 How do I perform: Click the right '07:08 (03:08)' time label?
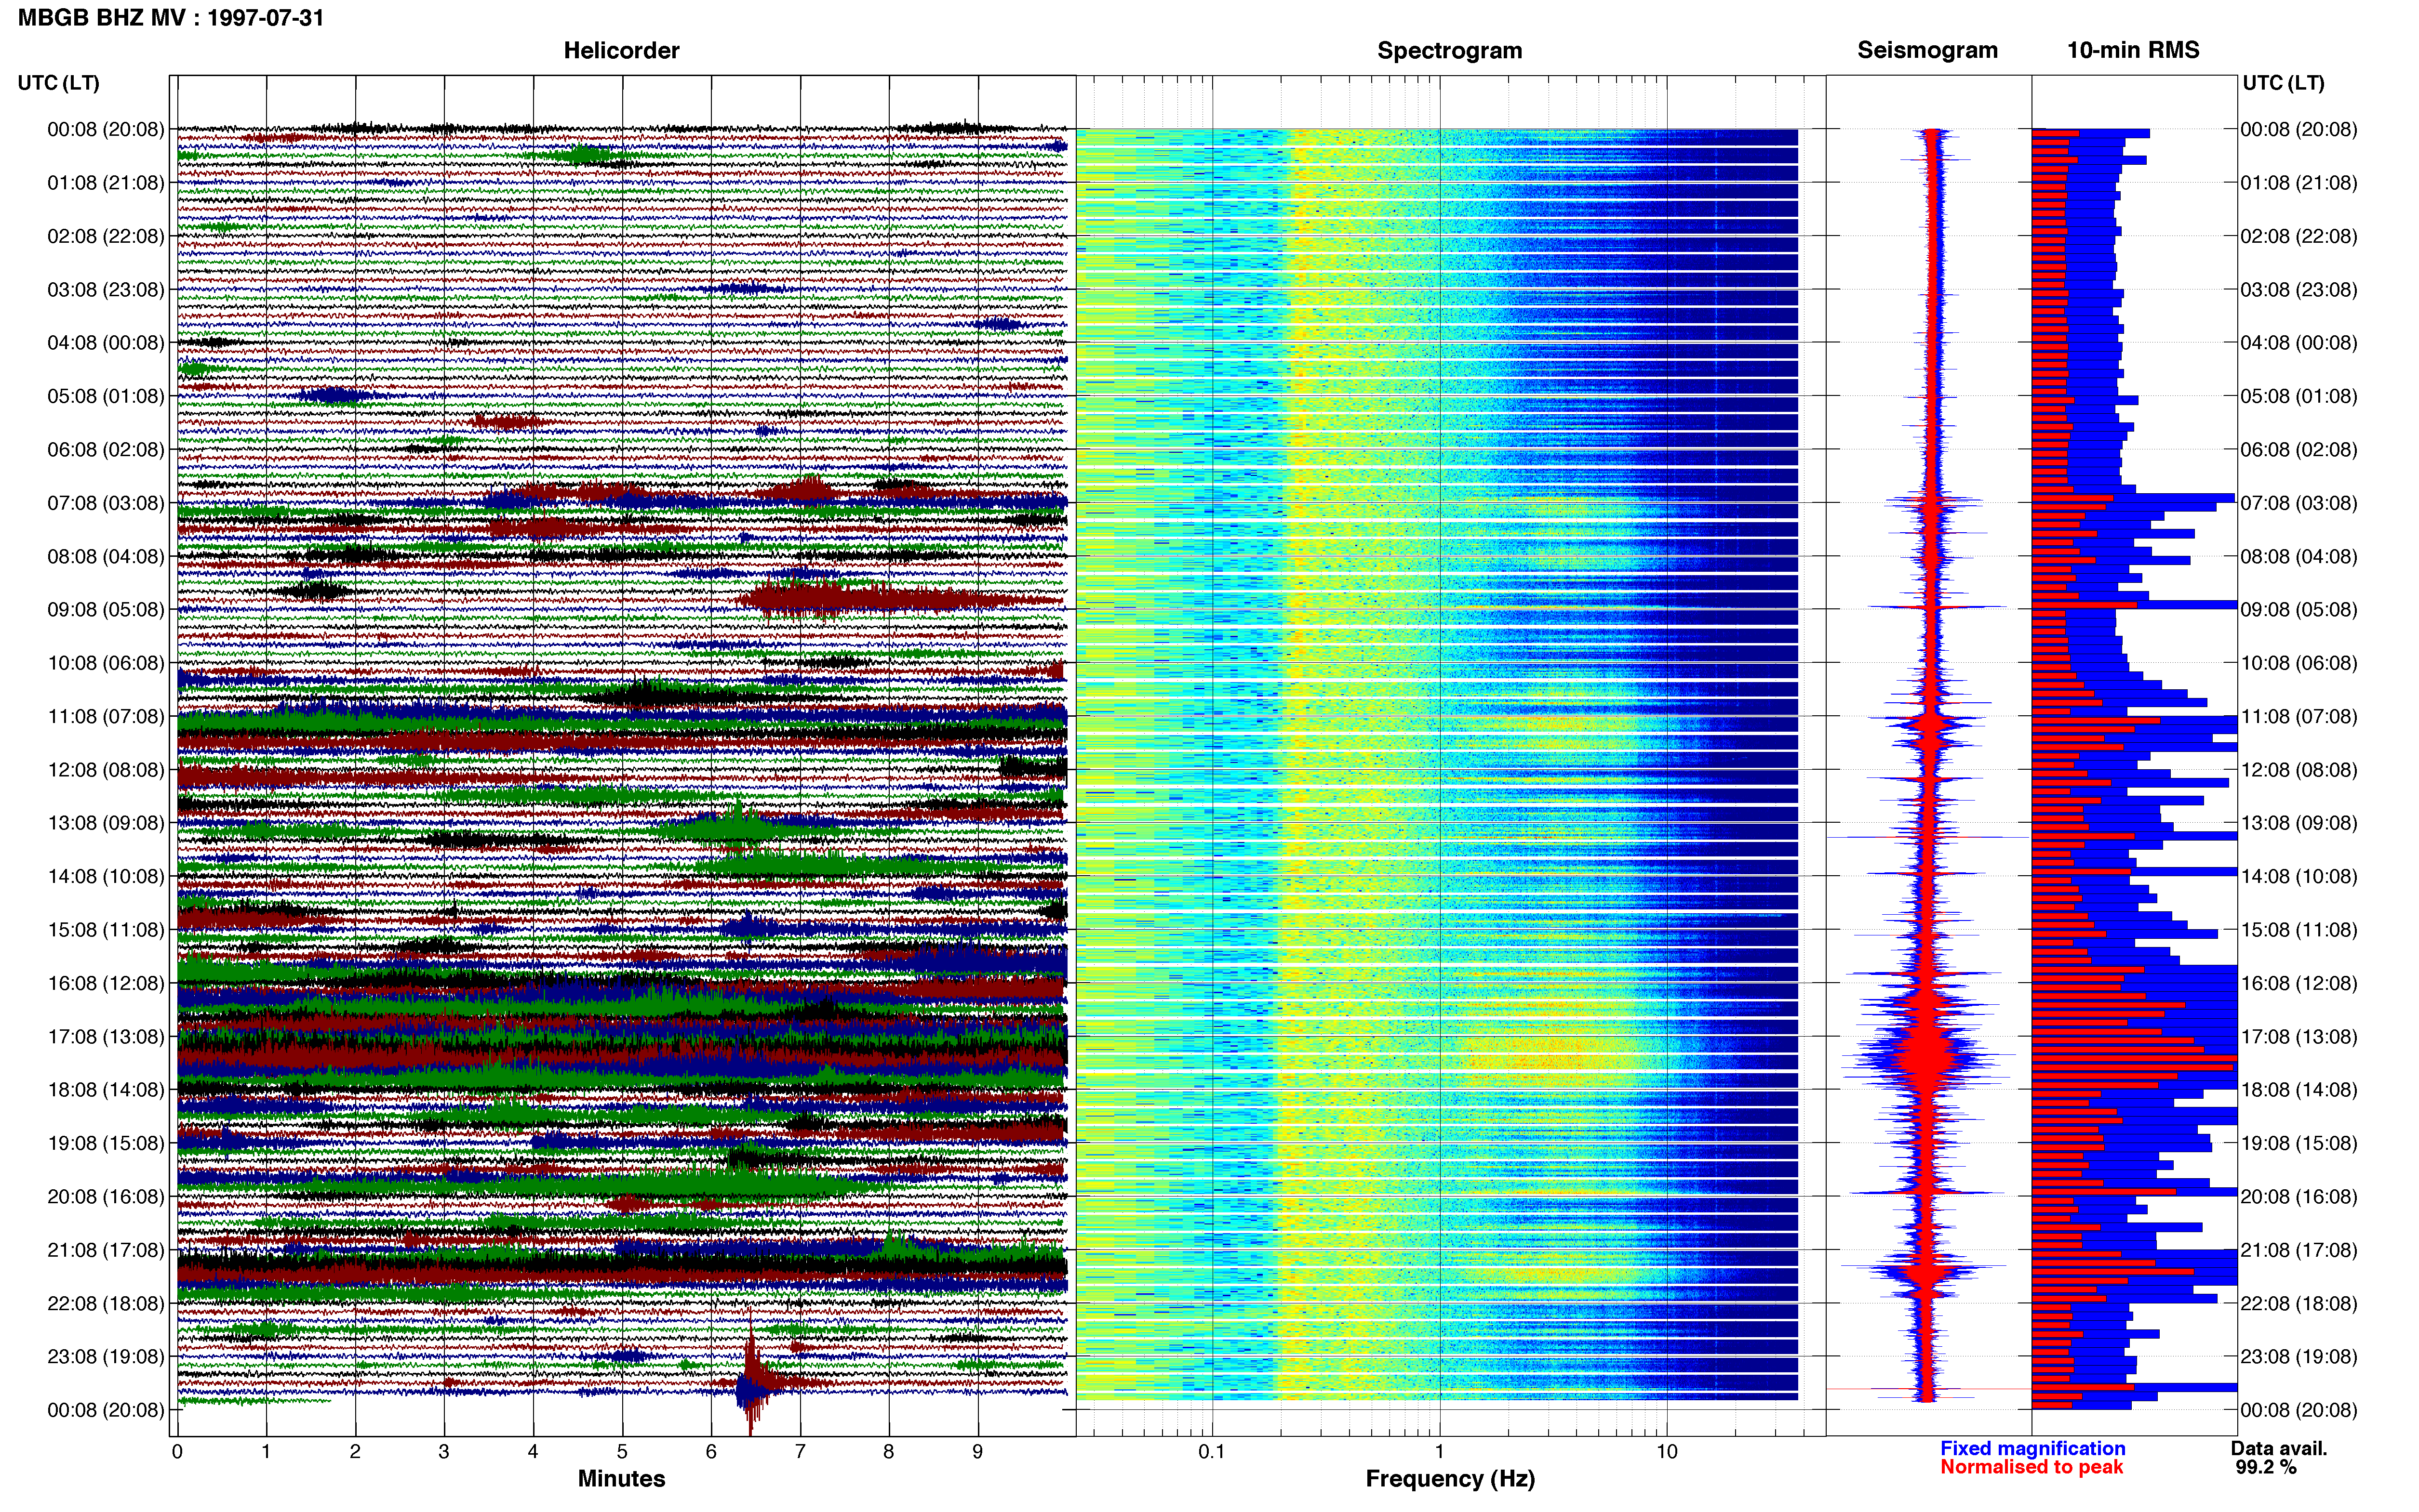pyautogui.click(x=2299, y=503)
